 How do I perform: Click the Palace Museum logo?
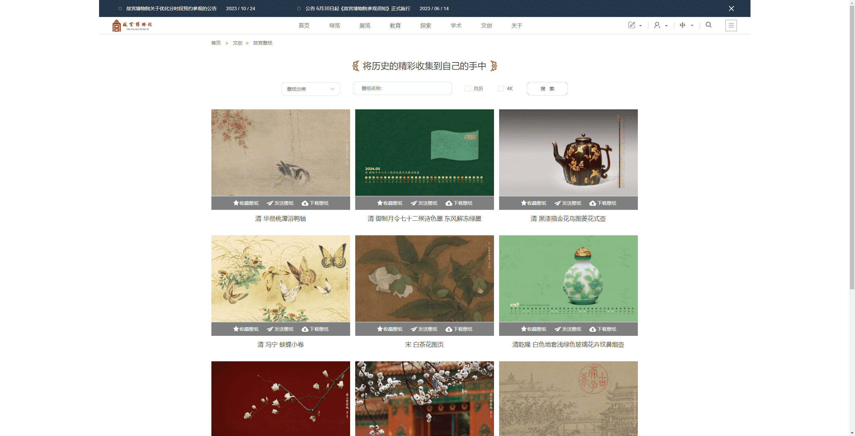click(x=132, y=25)
